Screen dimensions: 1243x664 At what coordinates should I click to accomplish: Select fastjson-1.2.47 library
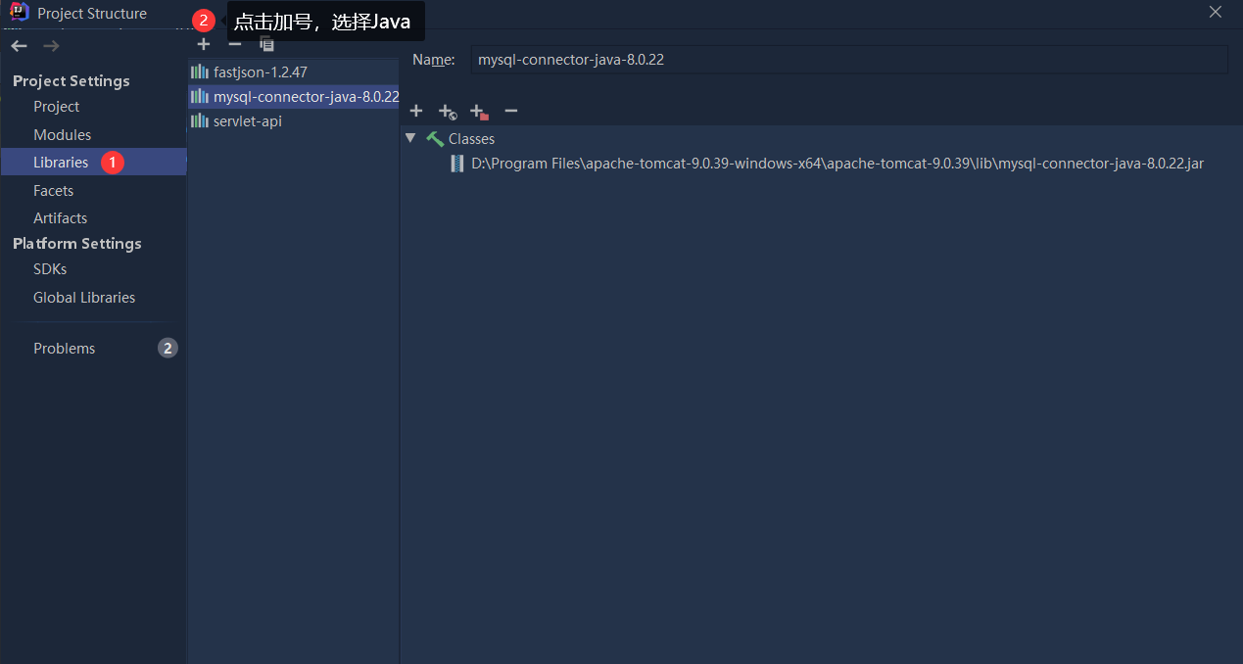[294, 71]
